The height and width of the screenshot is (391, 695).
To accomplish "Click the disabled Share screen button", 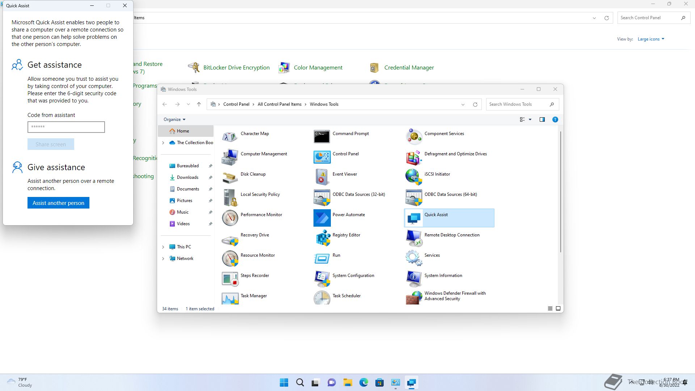I will click(x=51, y=144).
